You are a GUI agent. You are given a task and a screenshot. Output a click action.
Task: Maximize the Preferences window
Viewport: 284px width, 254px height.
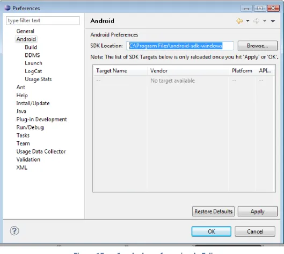(260, 9)
